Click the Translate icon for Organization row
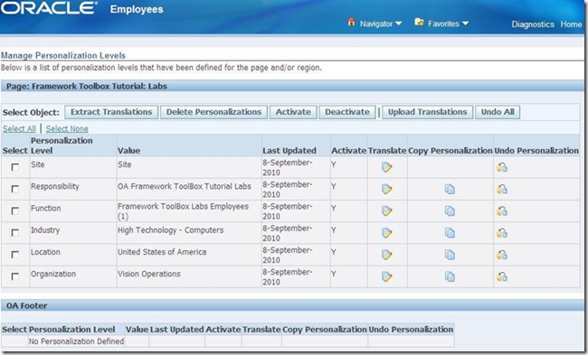Viewport: 588px width, 355px height. (386, 276)
